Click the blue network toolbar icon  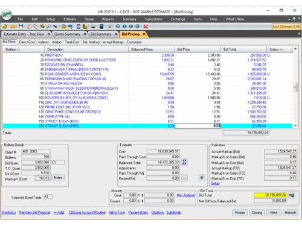[70, 27]
